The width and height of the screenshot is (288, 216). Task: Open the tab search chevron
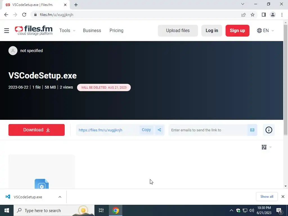click(x=243, y=4)
